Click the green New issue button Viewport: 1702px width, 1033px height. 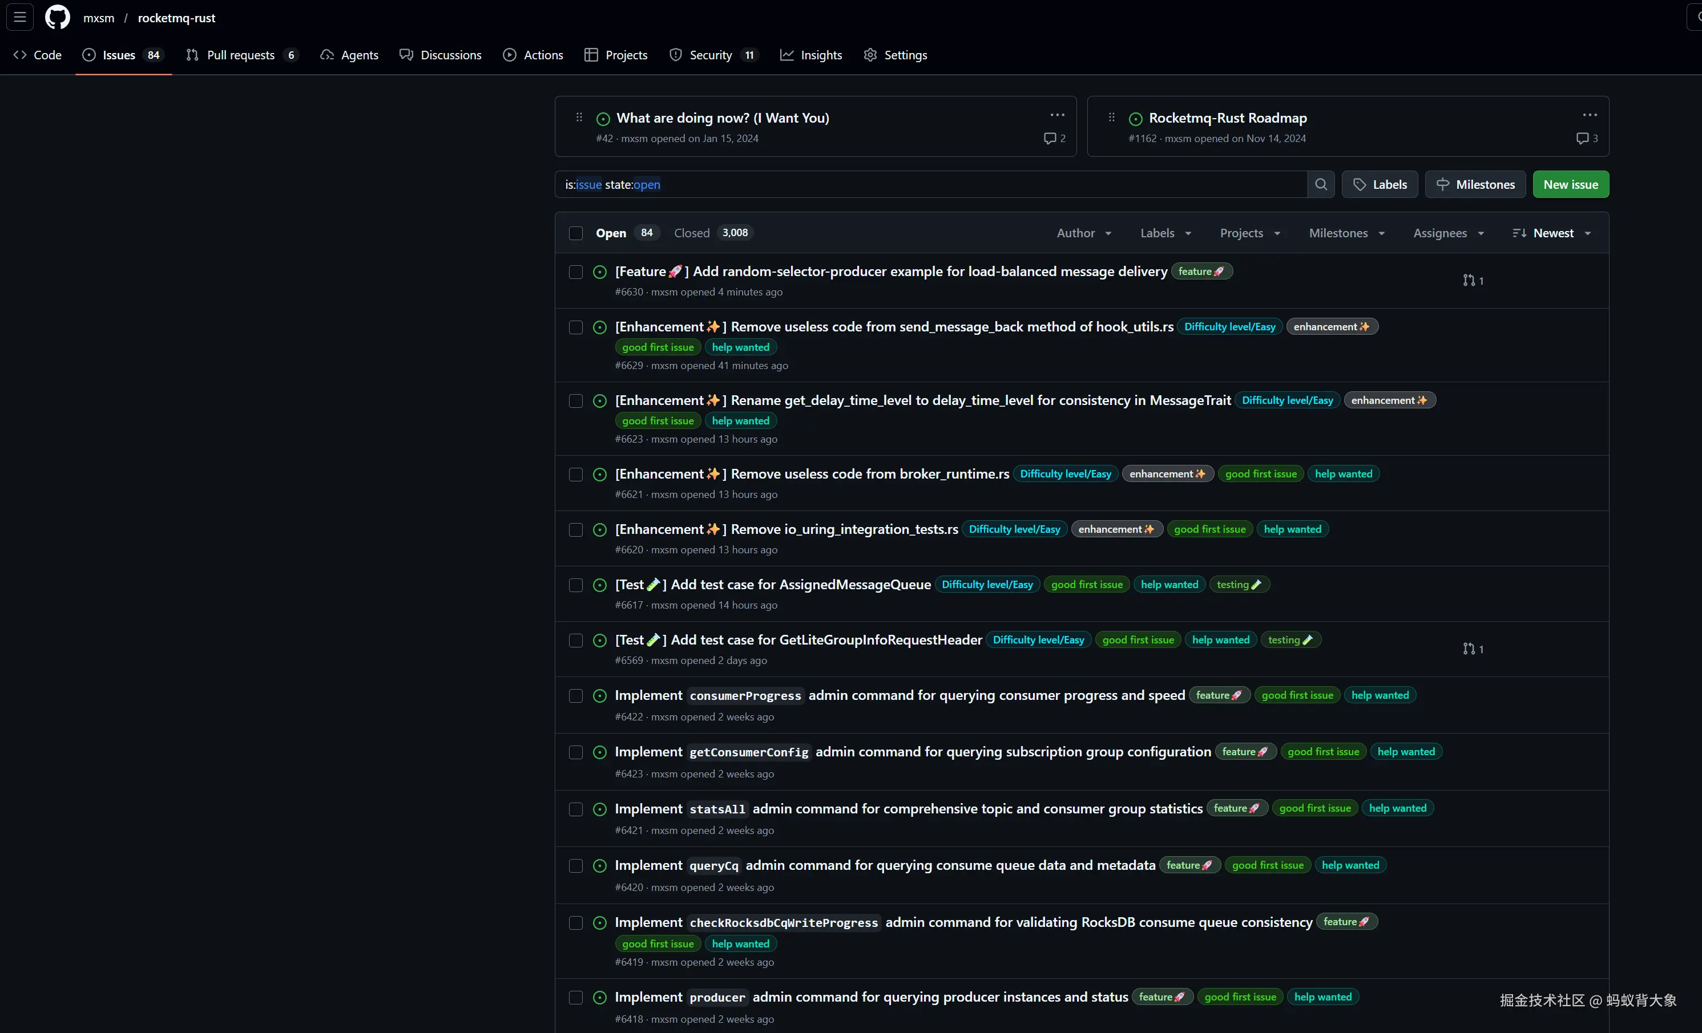point(1570,184)
